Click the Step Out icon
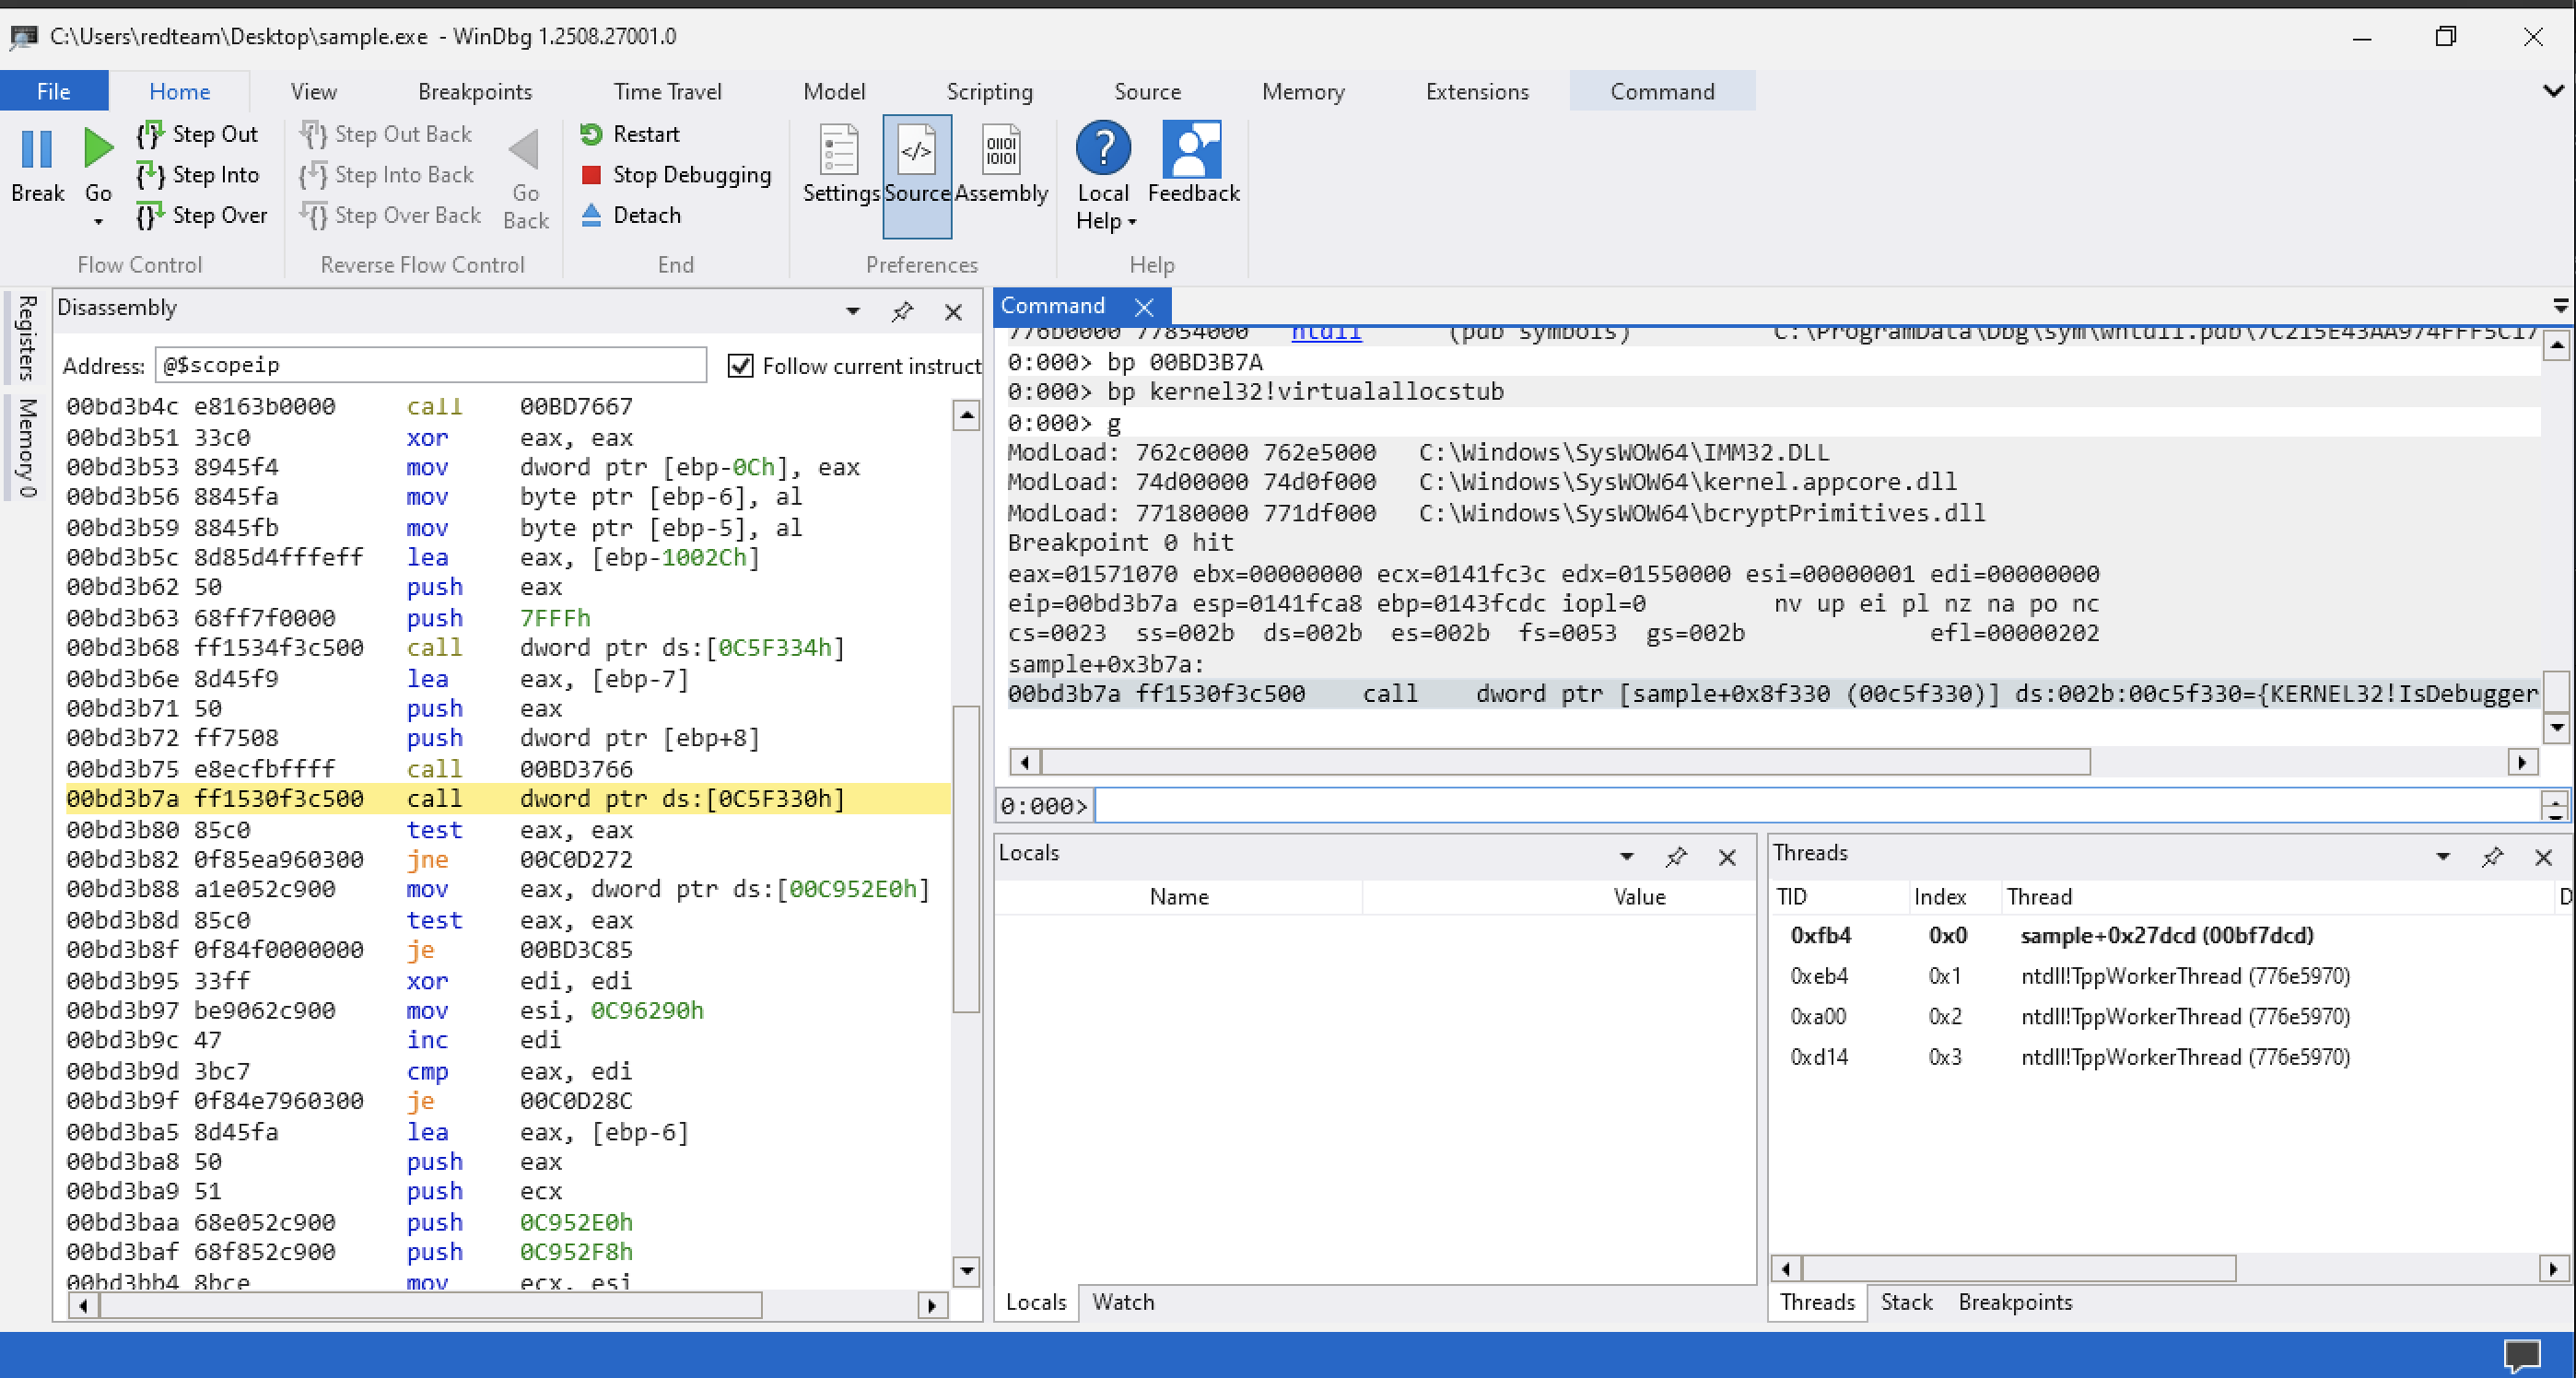This screenshot has width=2576, height=1378. 150,134
